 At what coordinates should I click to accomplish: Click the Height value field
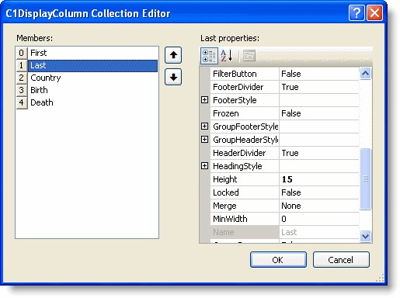[319, 179]
